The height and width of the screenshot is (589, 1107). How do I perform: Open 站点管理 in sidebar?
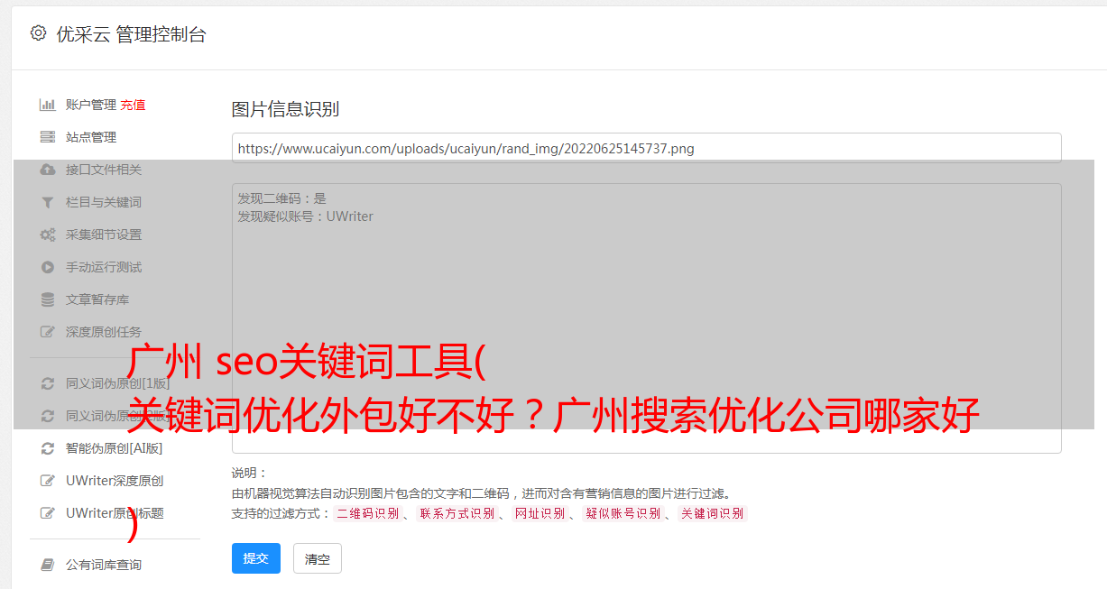(x=91, y=137)
